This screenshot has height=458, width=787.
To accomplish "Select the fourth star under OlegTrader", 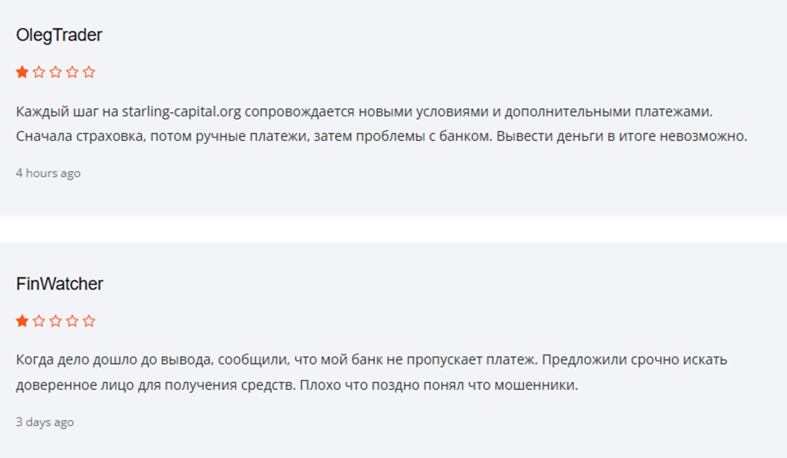I will pos(72,72).
